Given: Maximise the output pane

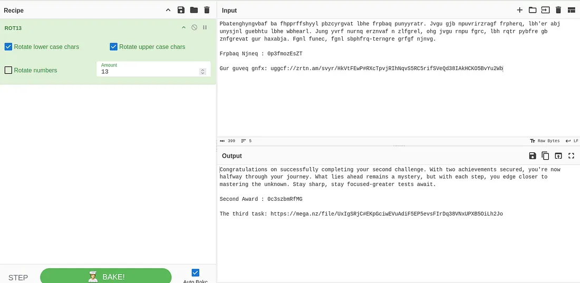Looking at the screenshot, I should [571, 156].
